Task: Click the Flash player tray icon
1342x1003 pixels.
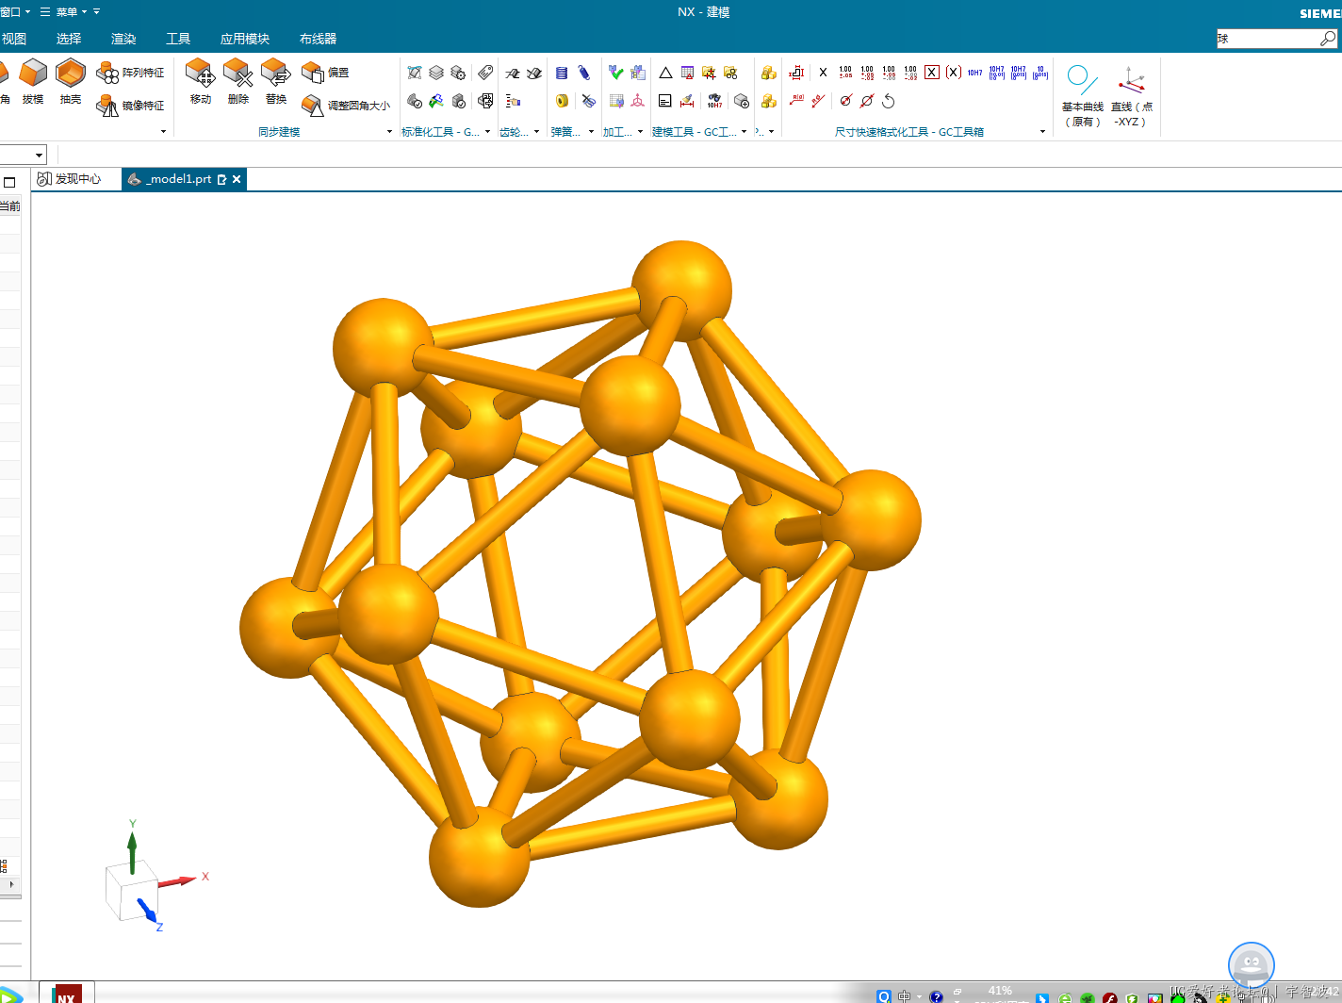Action: coord(1110,997)
